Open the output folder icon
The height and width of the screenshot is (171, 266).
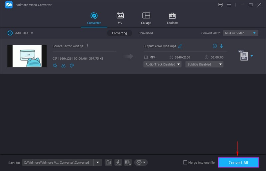108,162
